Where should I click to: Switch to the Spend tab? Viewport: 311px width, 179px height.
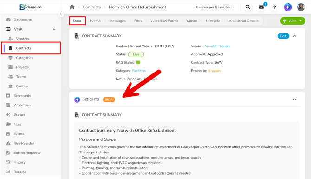192,21
